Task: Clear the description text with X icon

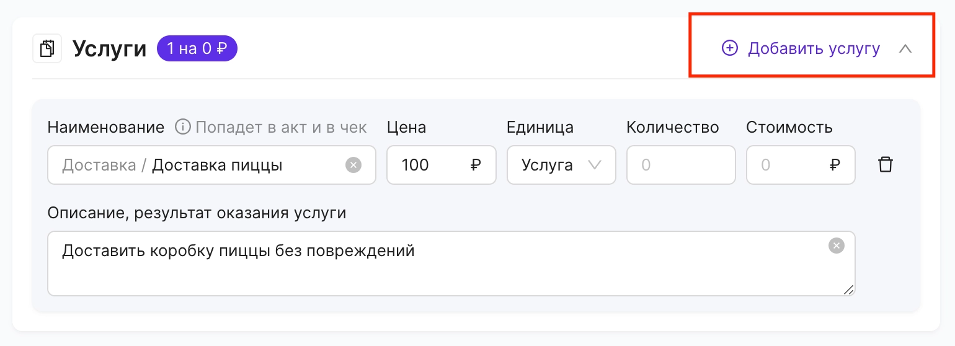Action: (837, 246)
